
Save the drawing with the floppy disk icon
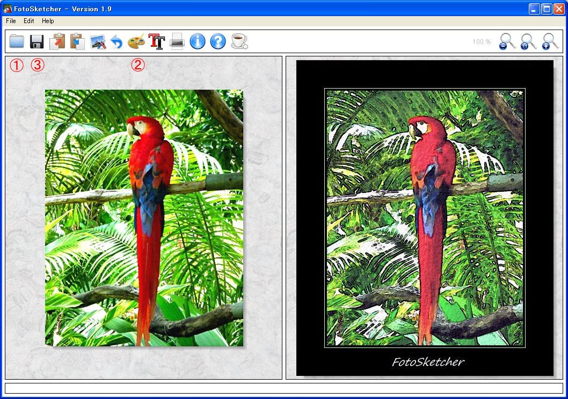[x=37, y=41]
